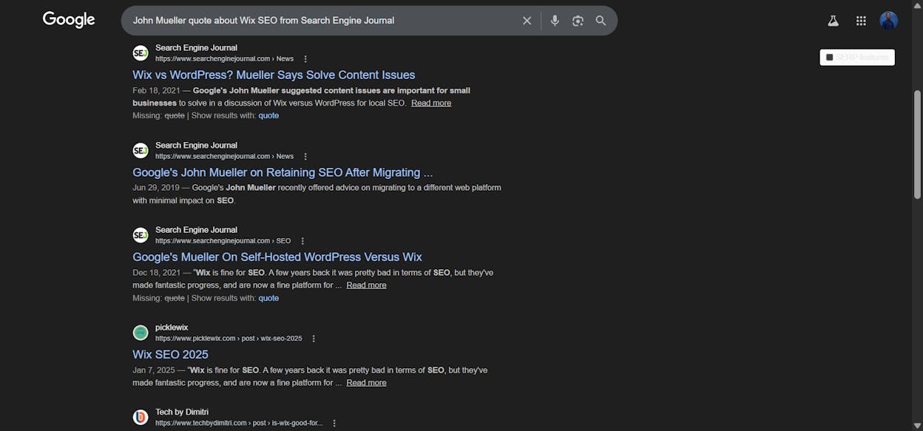Click picklewix site name text
Screen dimensions: 923x431
[172, 328]
